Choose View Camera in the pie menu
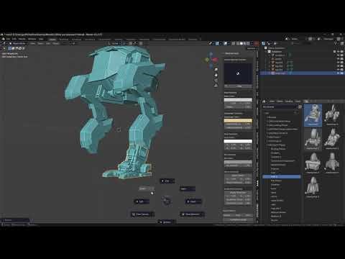This screenshot has width=345, height=259. 142,214
